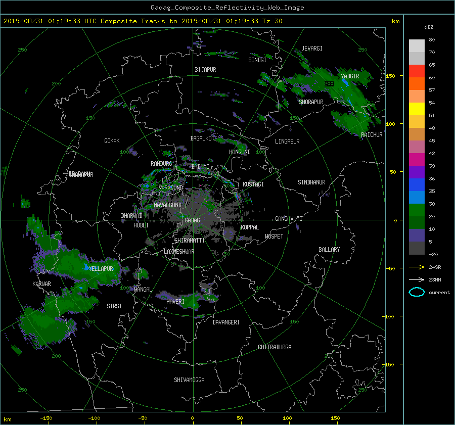The height and width of the screenshot is (425, 455).
Task: Select the DHARWAD city label
Action: (x=131, y=216)
